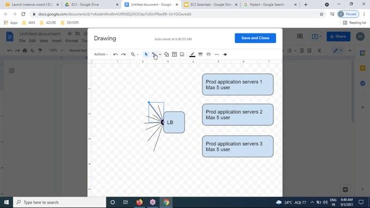
Task: Select Prod application servers 3 box
Action: (238, 146)
